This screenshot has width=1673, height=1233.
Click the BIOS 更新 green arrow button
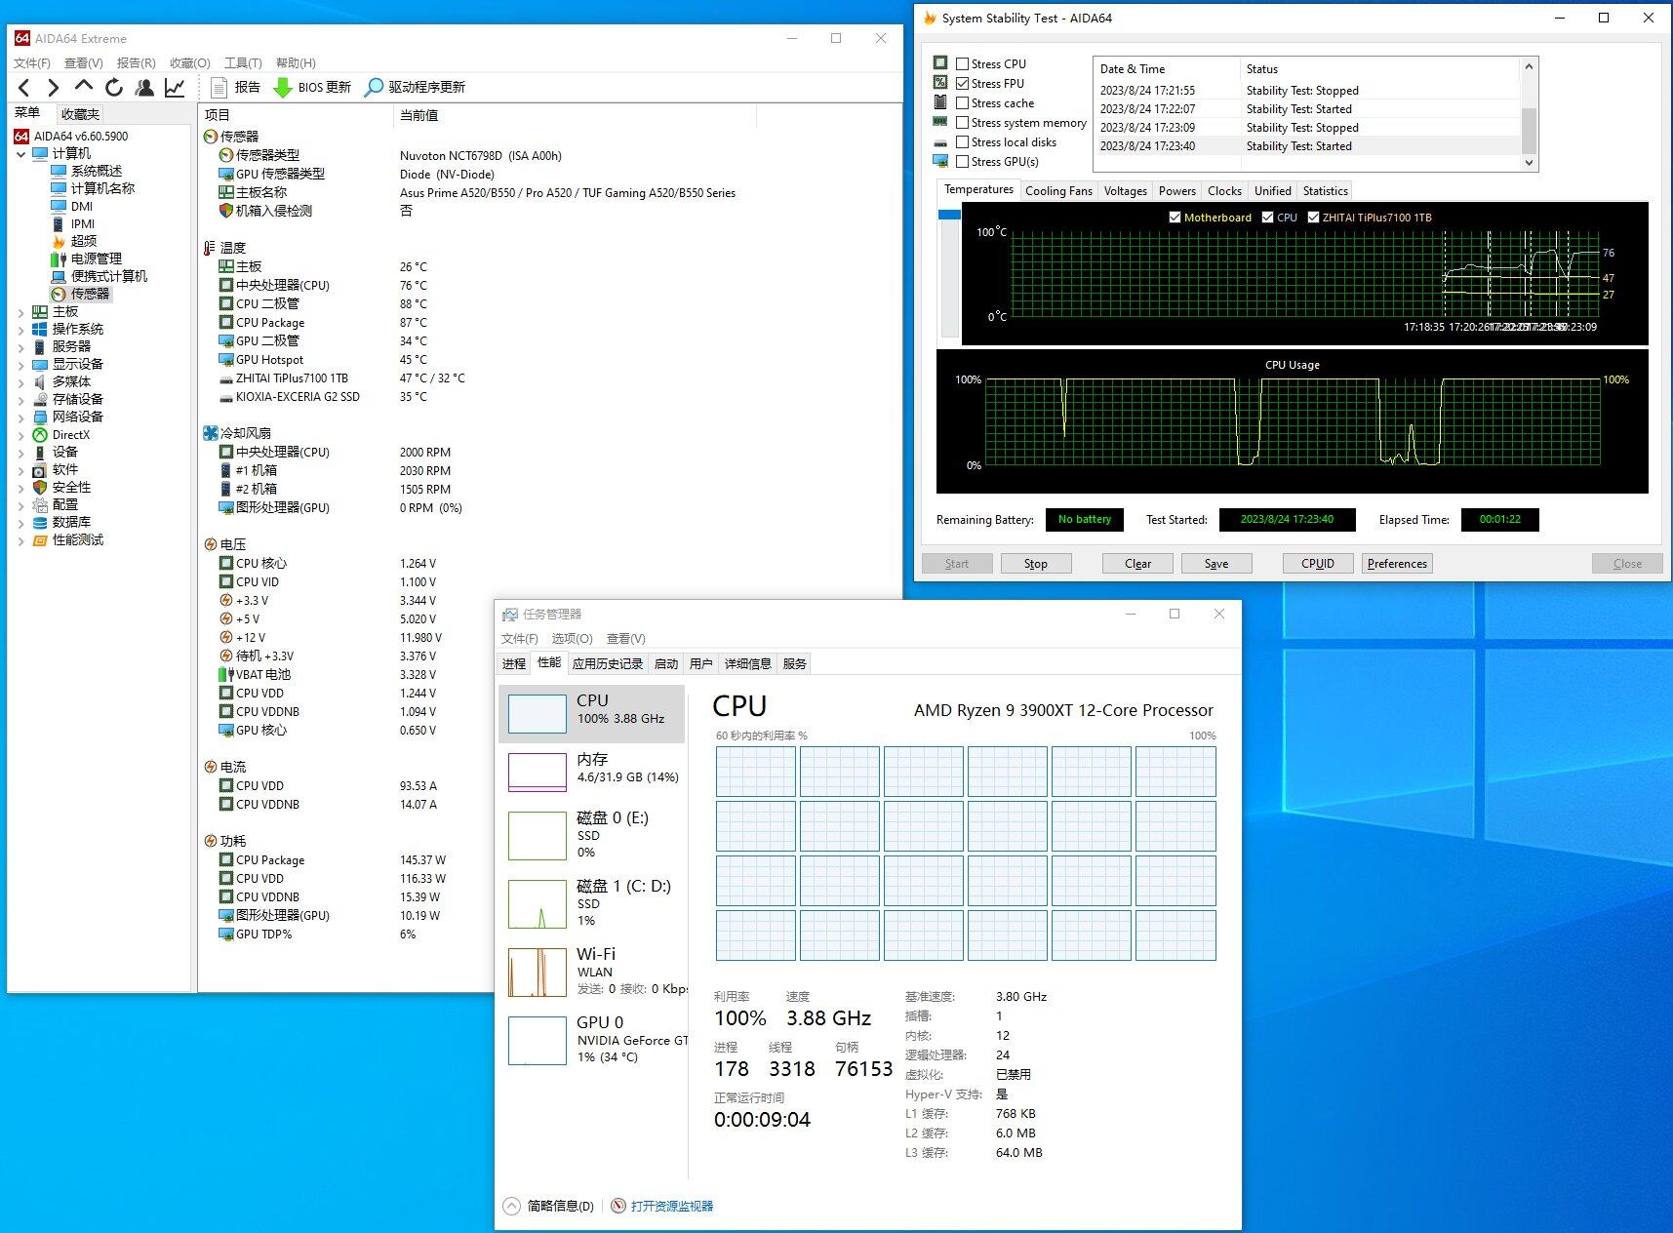click(x=312, y=88)
